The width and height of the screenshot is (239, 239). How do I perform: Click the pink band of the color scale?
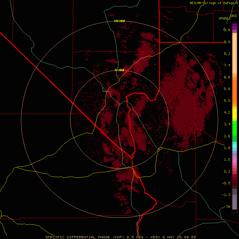(x=234, y=161)
